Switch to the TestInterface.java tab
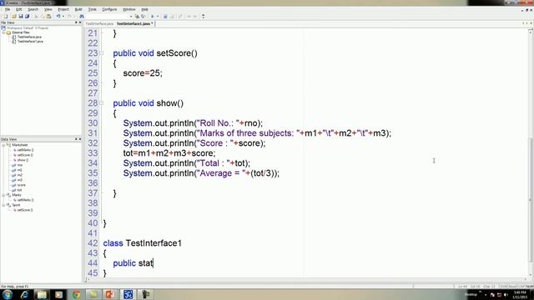The image size is (534, 300). point(99,24)
